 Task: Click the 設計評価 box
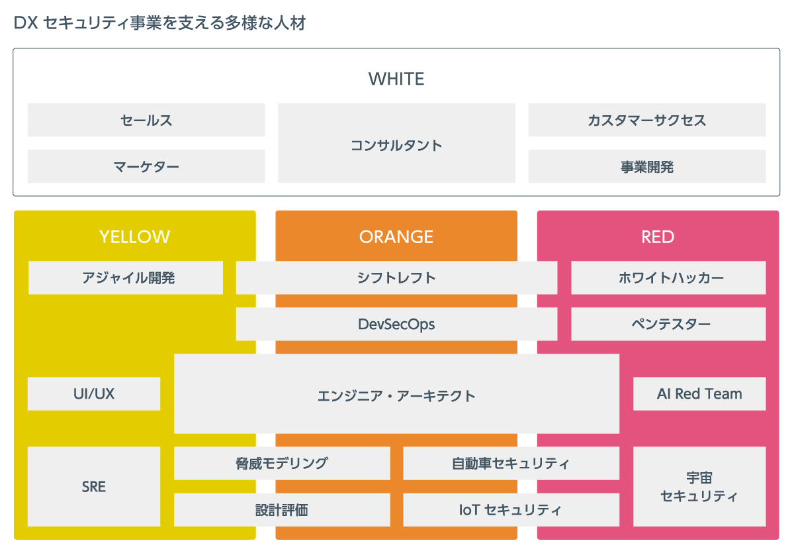[x=282, y=509]
